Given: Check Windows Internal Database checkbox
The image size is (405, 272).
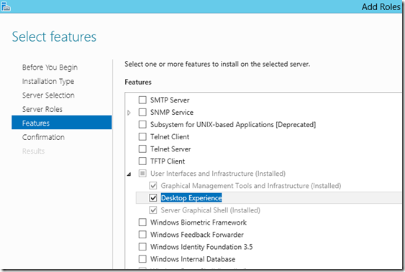Looking at the screenshot, I should [142, 259].
